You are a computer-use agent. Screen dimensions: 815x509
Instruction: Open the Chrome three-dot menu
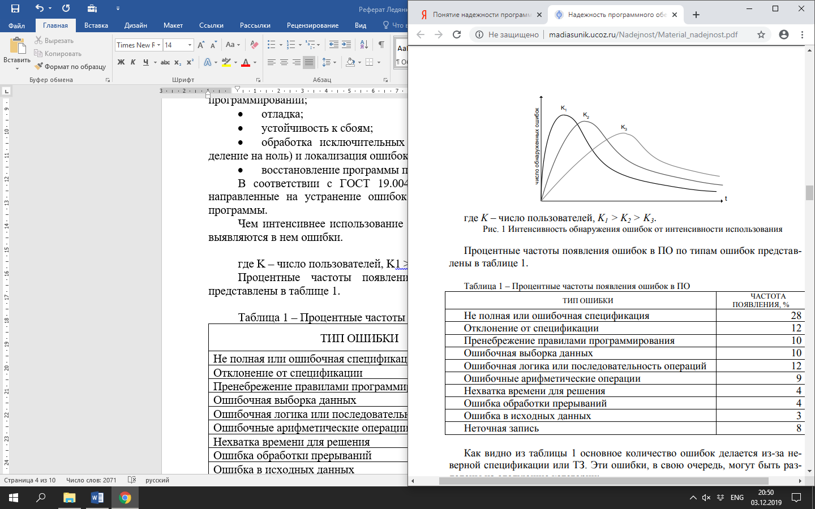tap(802, 34)
